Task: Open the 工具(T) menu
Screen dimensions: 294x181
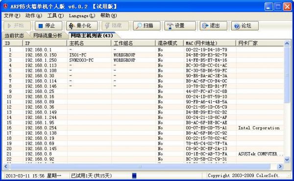Action: click(x=55, y=16)
